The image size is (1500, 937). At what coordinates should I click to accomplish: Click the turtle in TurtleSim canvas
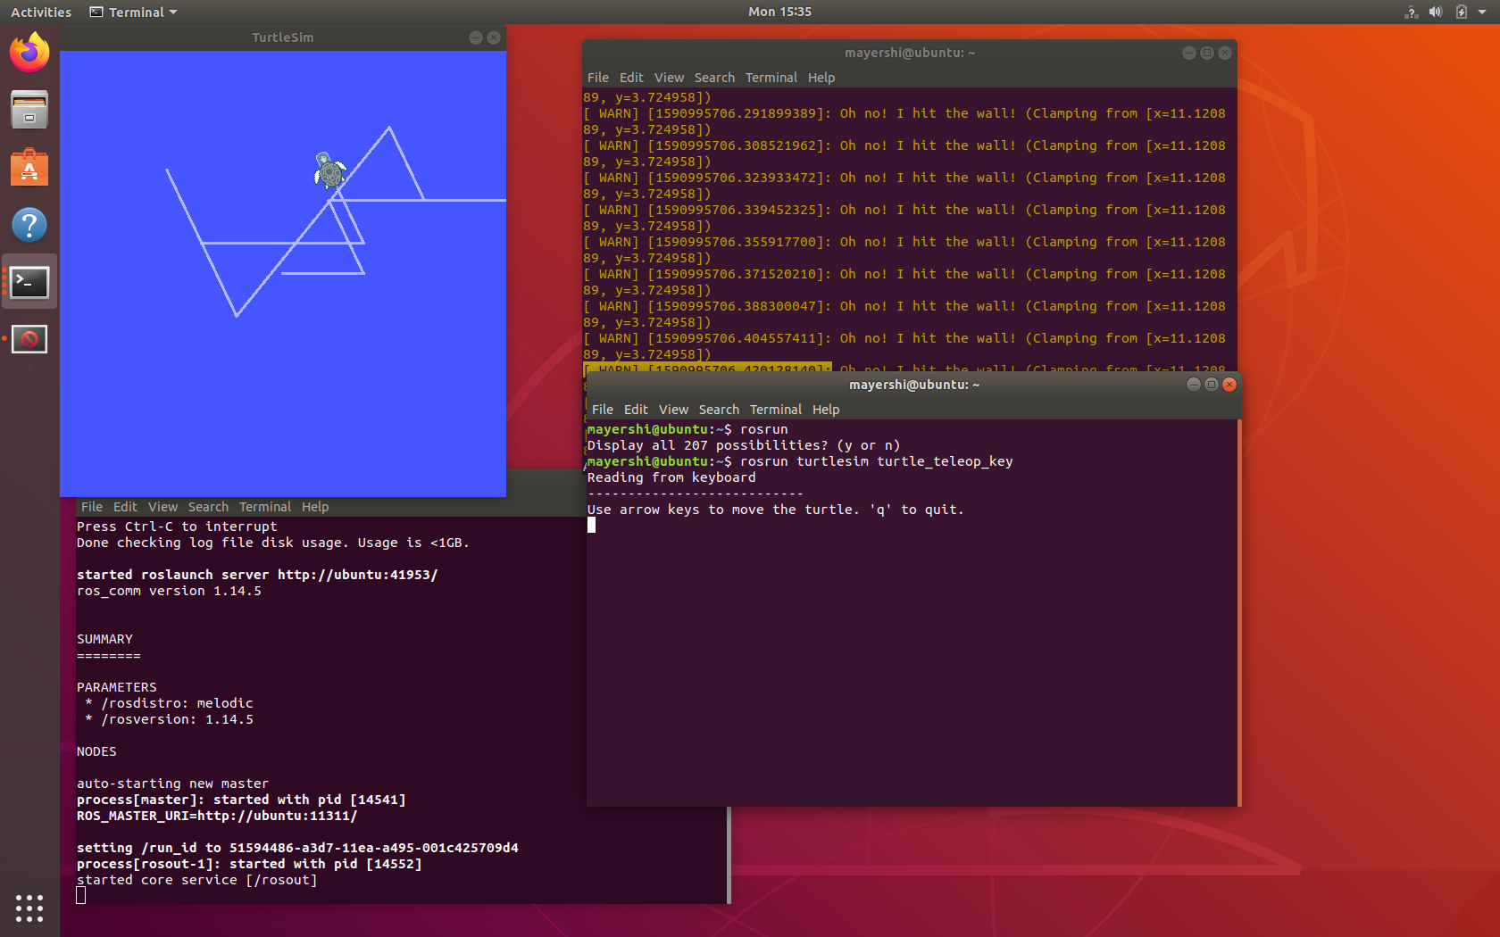[x=329, y=170]
